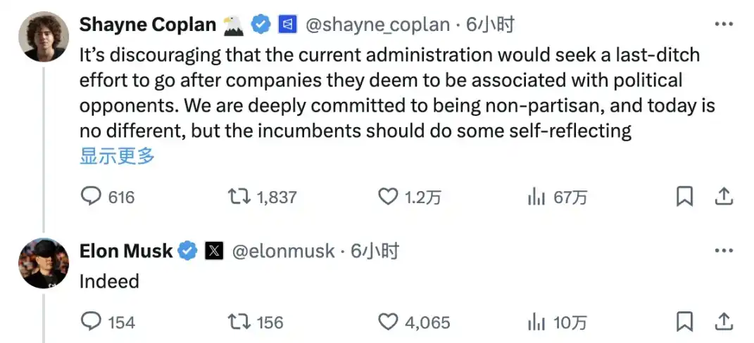The width and height of the screenshot is (754, 343).
Task: Open Shayne Coplan's profile name link
Action: (148, 25)
